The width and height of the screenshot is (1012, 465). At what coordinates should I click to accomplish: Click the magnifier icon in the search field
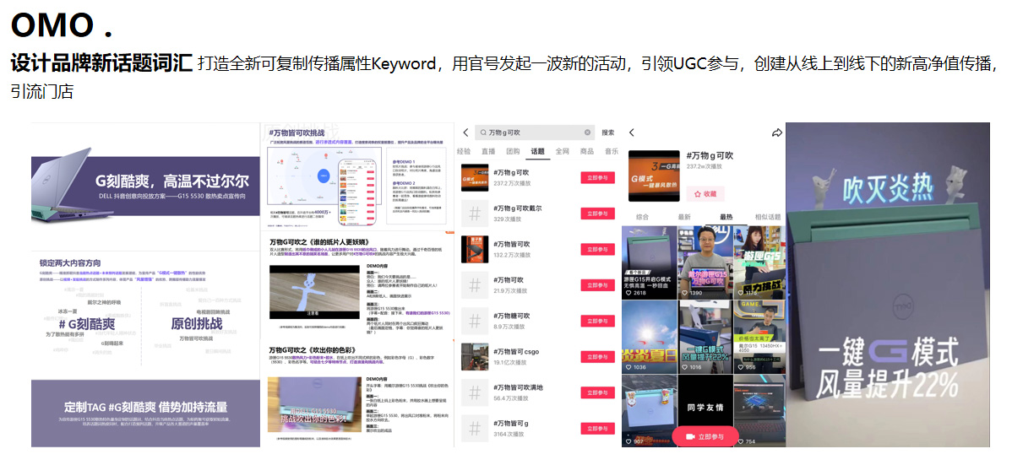[482, 132]
